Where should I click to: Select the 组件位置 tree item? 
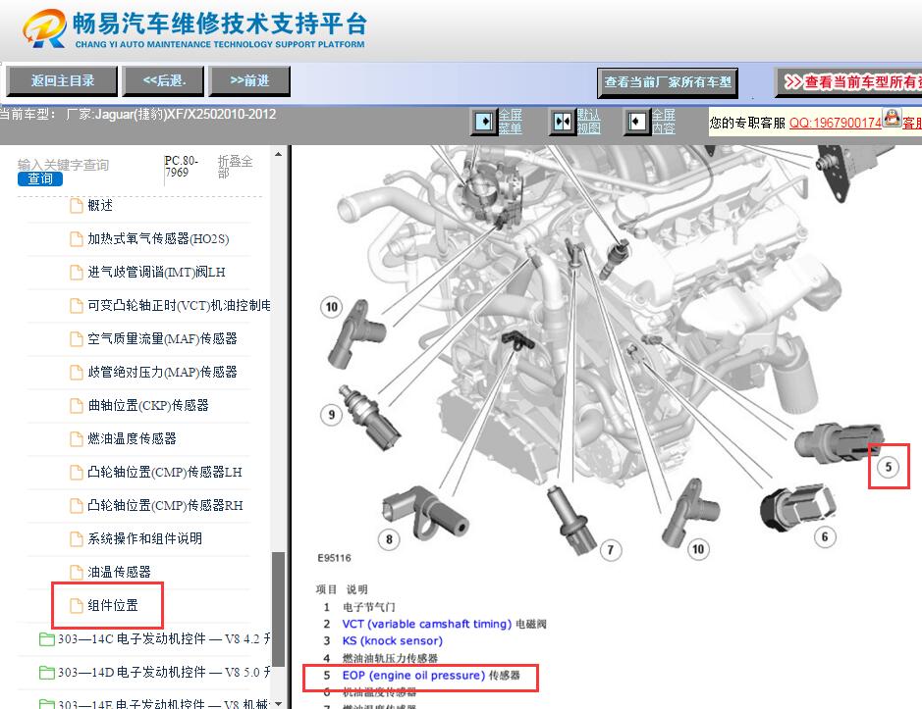113,606
